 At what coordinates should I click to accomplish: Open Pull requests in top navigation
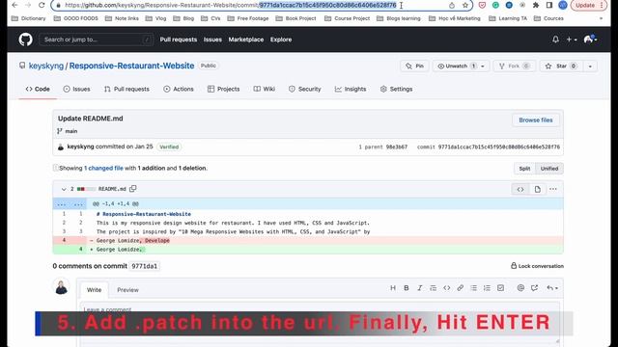[x=178, y=40]
